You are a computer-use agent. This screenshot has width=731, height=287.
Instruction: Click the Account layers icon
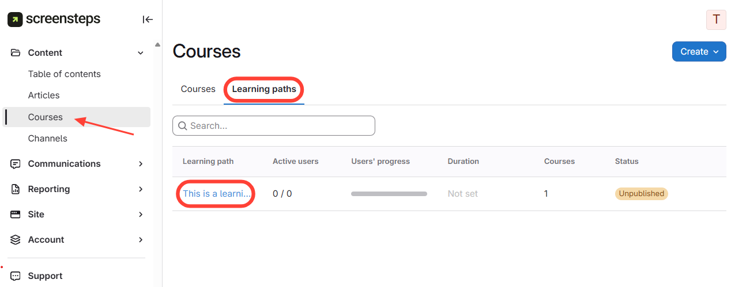[x=16, y=240]
